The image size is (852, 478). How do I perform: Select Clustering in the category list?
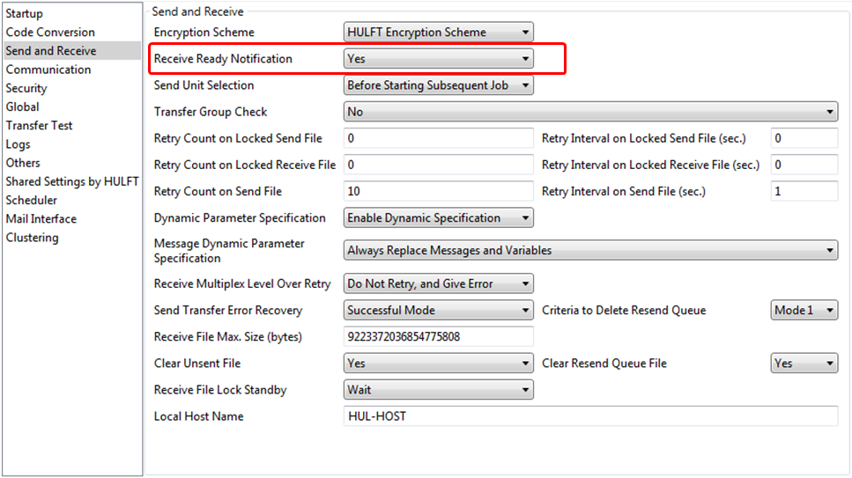point(32,238)
